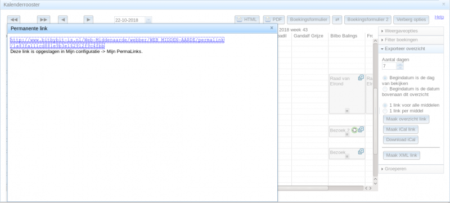Select '1 link per middel' radio option
450x203 pixels.
click(x=385, y=111)
